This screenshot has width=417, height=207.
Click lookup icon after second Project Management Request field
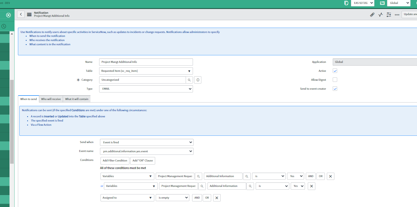[202, 186]
